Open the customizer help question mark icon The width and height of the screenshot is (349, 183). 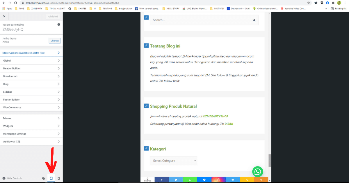coord(59,25)
